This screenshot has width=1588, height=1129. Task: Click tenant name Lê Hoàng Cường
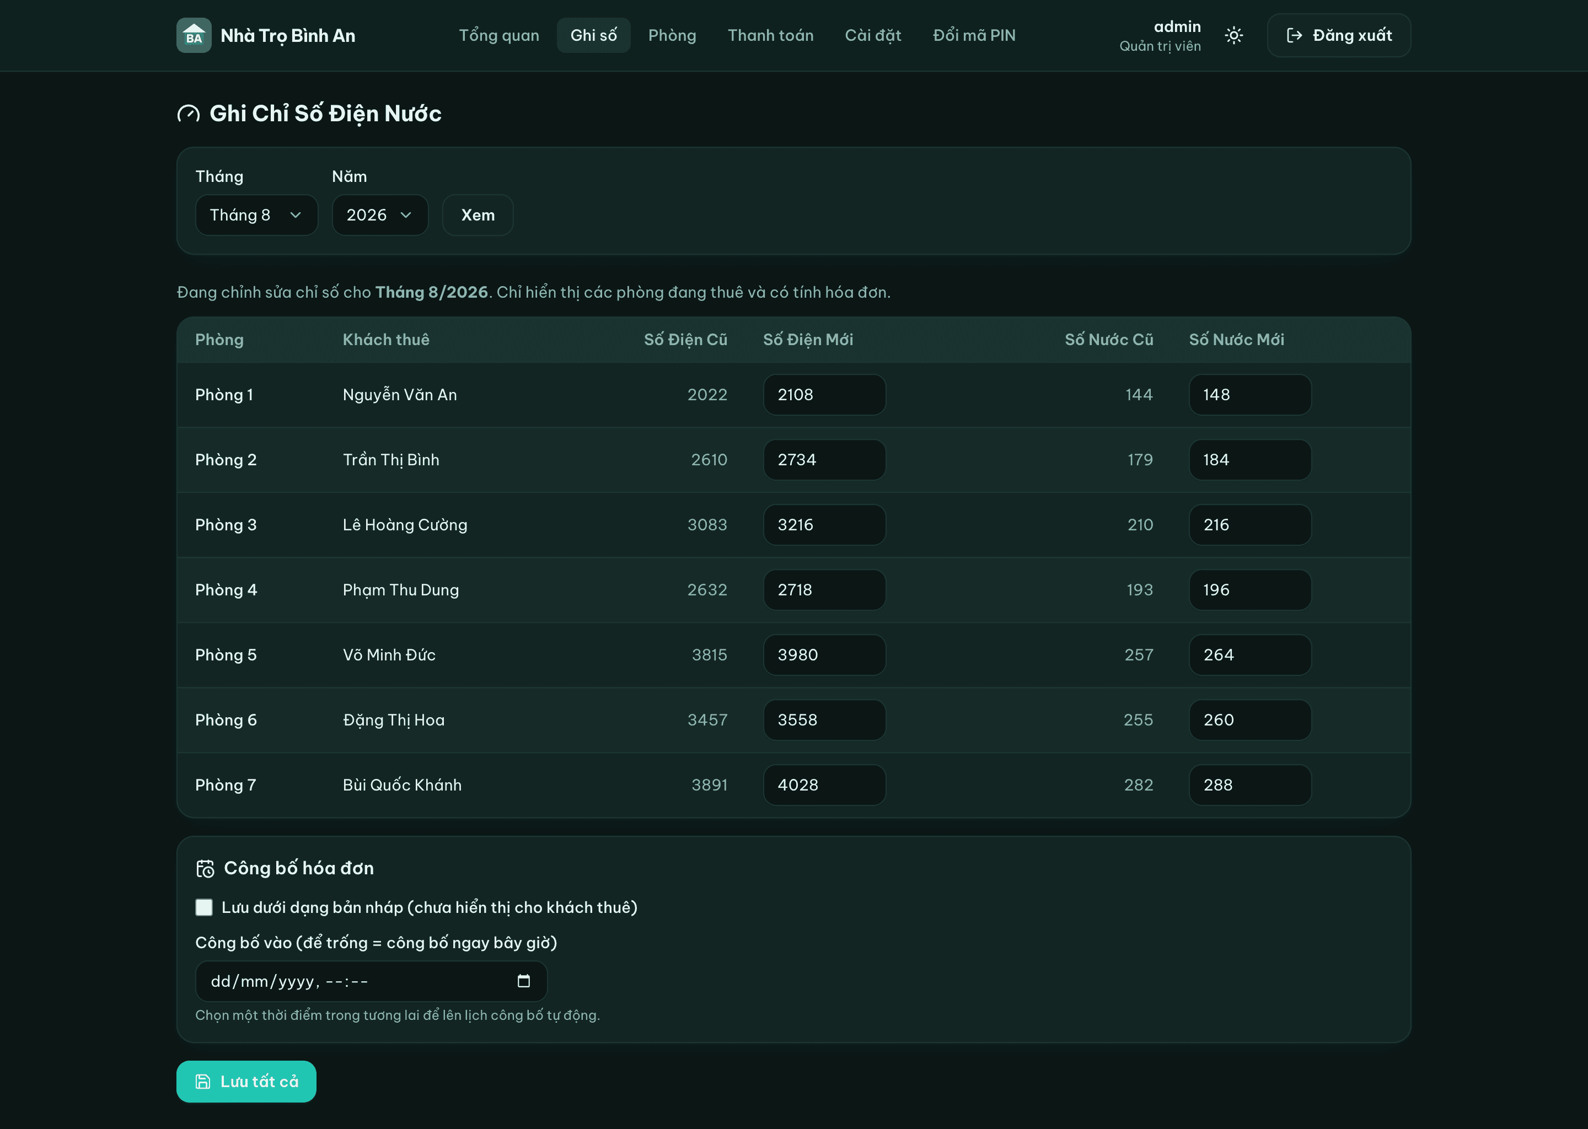(405, 525)
